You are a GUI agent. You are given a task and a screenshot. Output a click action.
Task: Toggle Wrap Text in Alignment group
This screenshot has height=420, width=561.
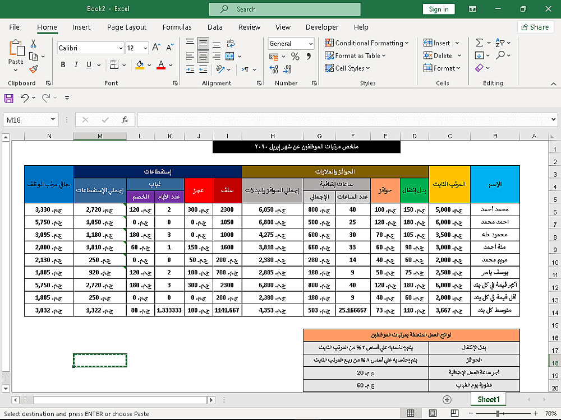tap(229, 43)
